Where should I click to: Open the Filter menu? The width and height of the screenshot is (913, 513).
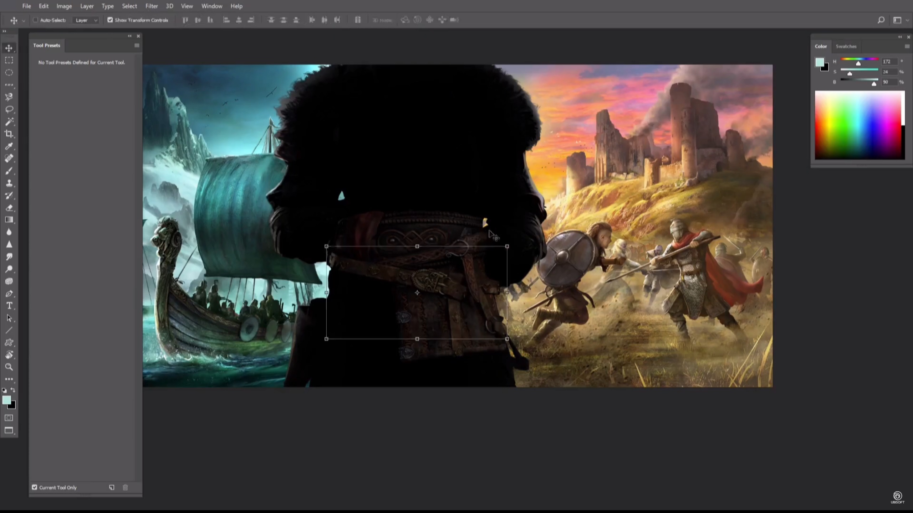tap(151, 6)
